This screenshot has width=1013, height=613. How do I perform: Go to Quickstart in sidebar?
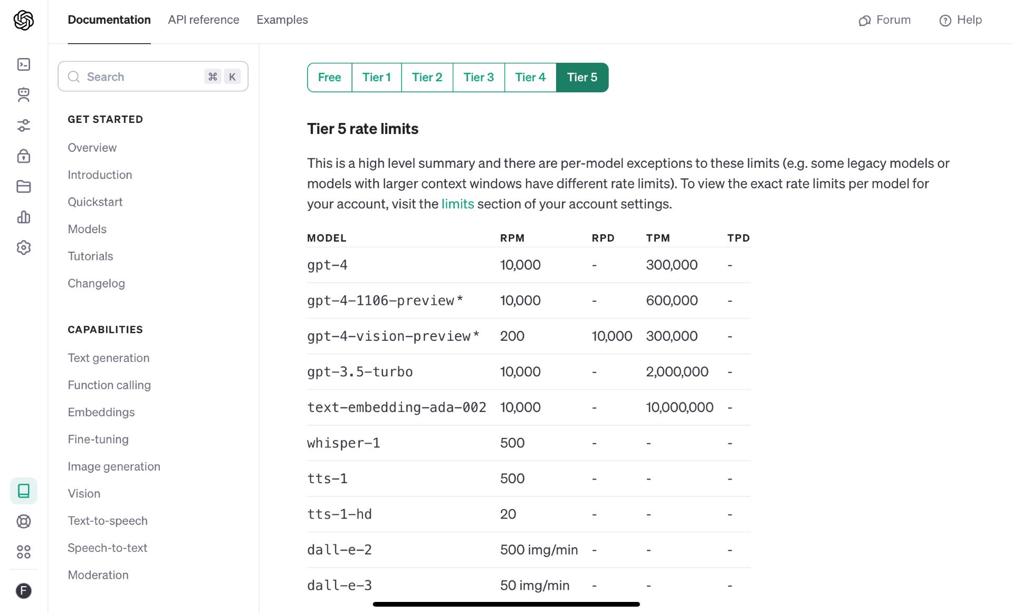click(95, 202)
